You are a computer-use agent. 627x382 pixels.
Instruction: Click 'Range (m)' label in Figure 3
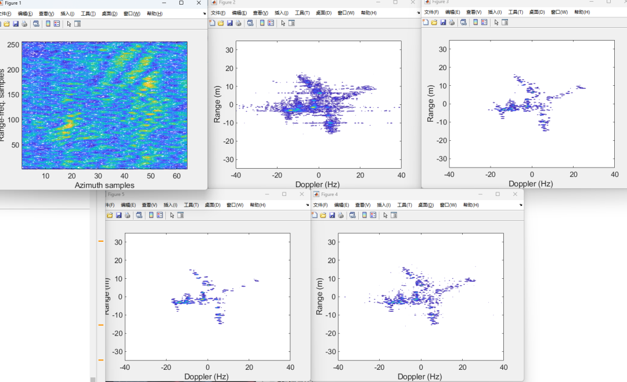coord(430,104)
